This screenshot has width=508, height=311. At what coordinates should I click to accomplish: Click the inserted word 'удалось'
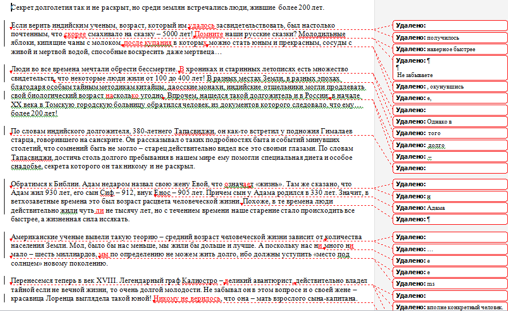(x=201, y=25)
